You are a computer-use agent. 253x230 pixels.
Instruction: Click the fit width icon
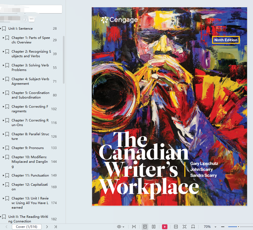[193, 226]
